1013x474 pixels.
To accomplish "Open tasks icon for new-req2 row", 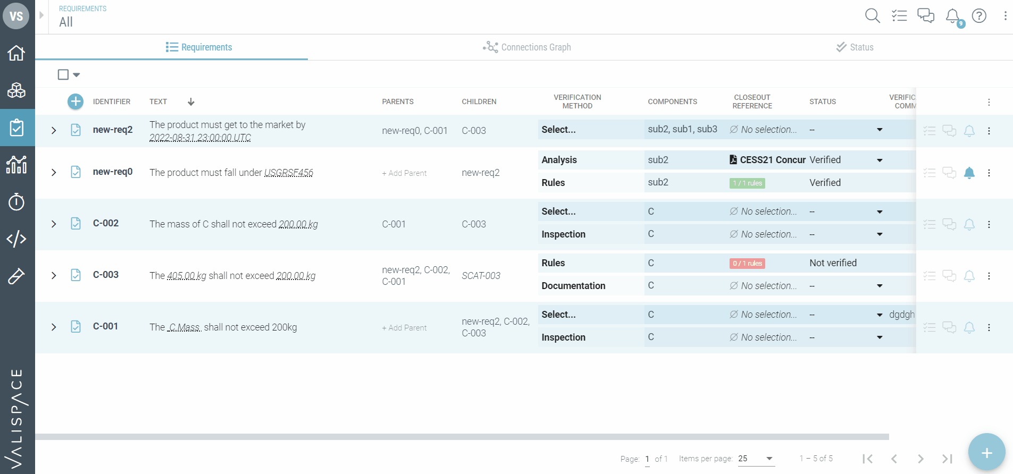I will (930, 131).
